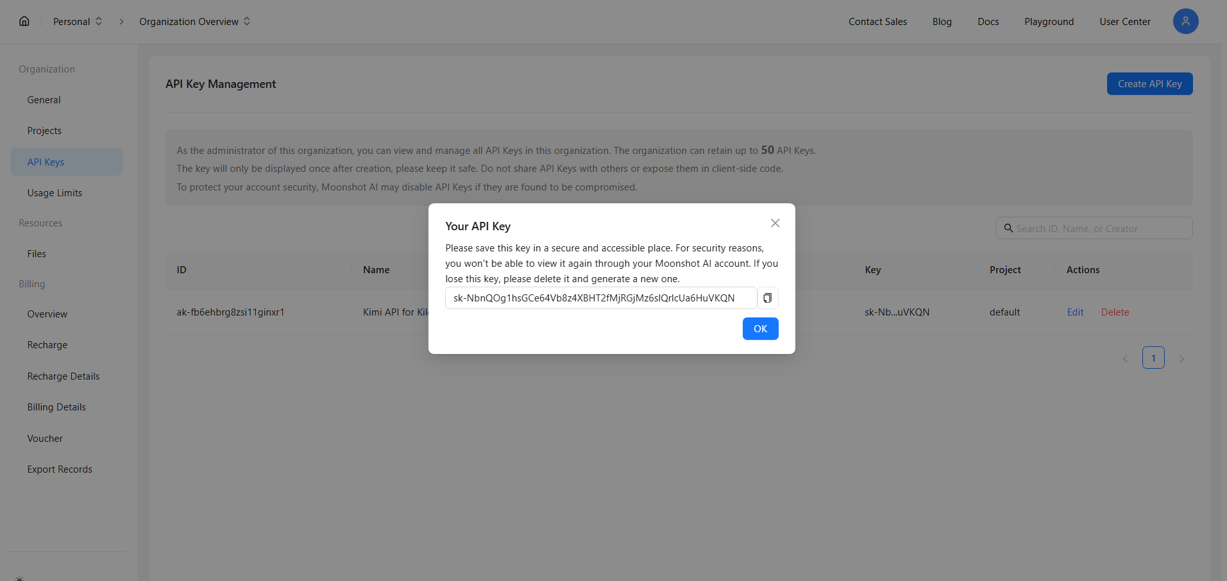
Task: Go to next page arrow
Action: tap(1181, 358)
